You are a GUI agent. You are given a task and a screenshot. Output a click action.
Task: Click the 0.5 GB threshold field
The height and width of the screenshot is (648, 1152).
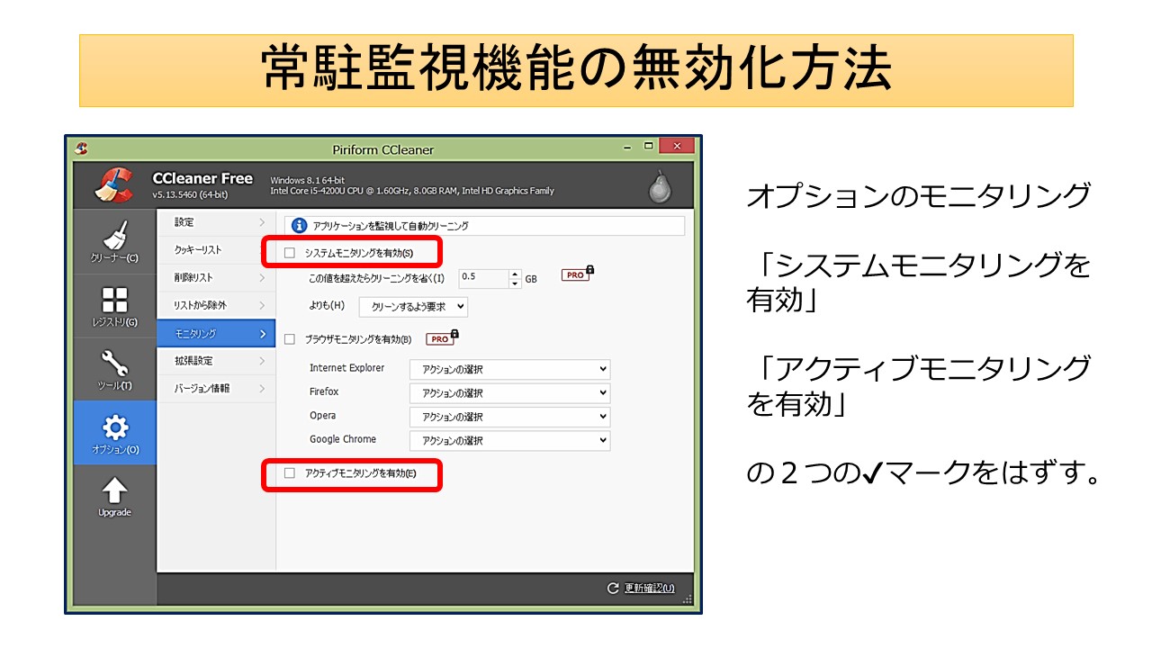pos(484,278)
